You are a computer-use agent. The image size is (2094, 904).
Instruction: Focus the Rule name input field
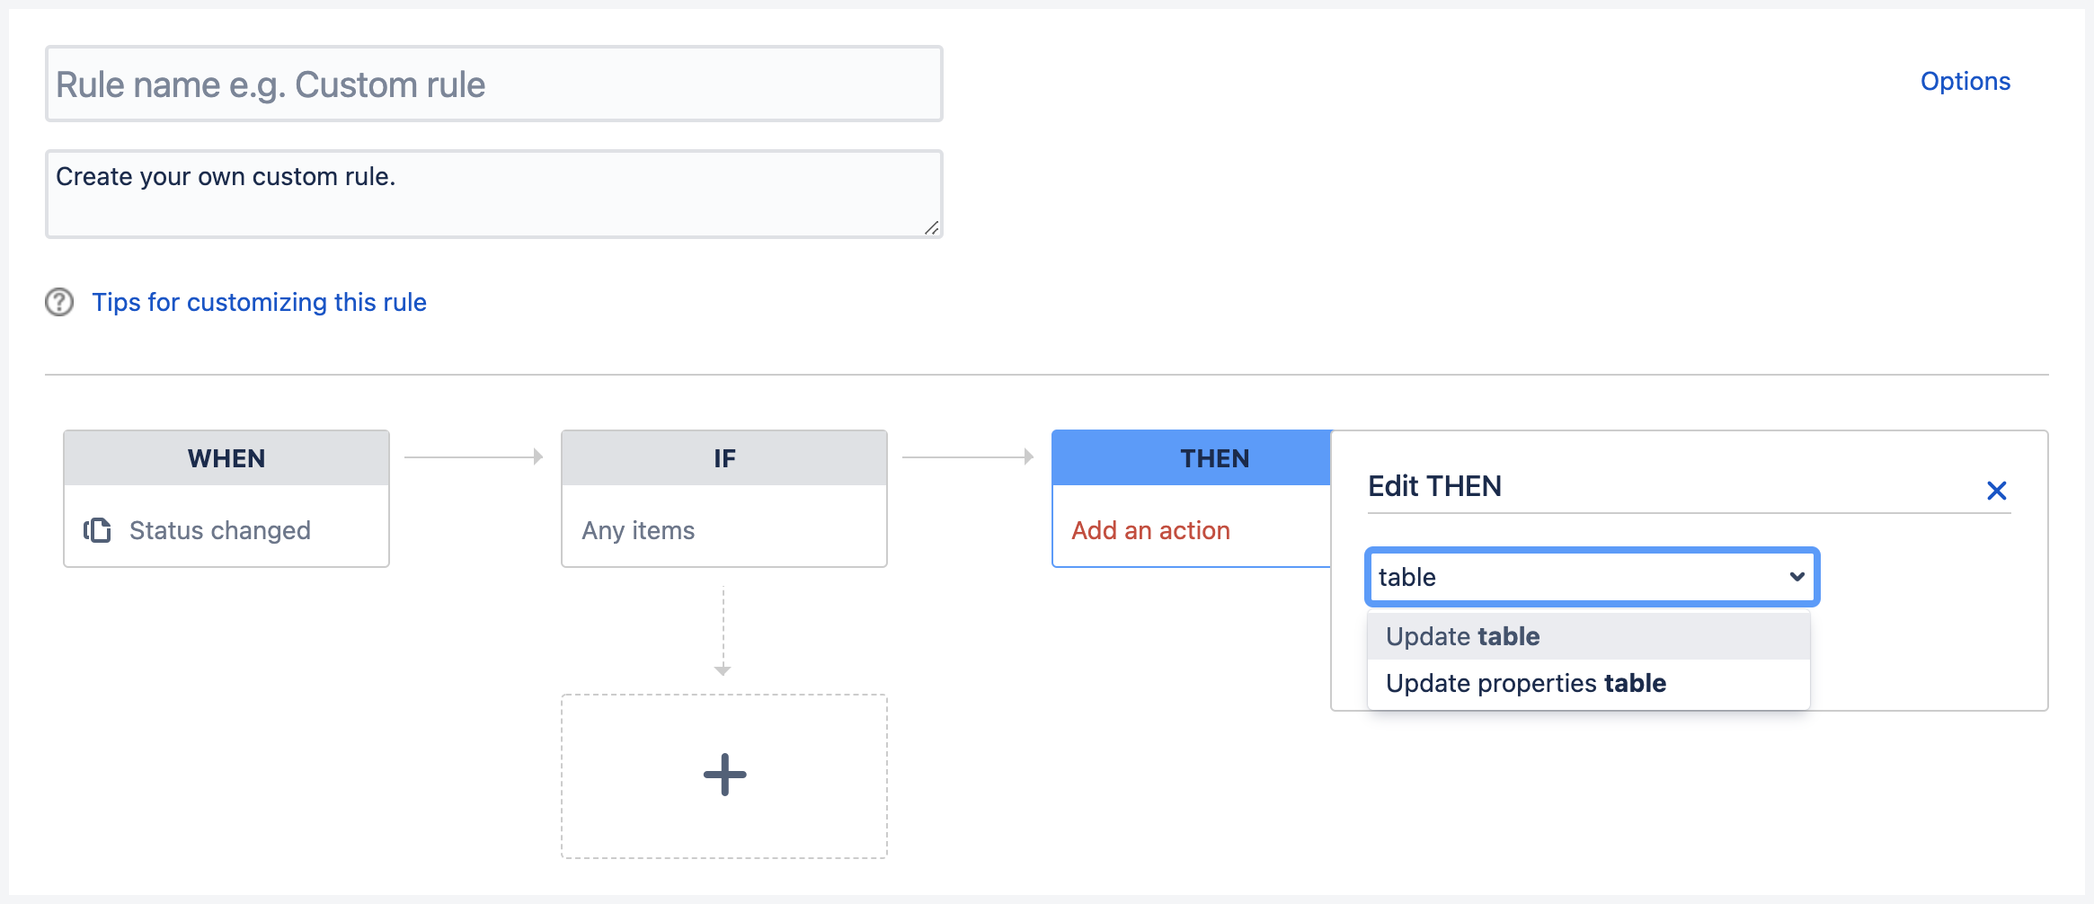494,84
